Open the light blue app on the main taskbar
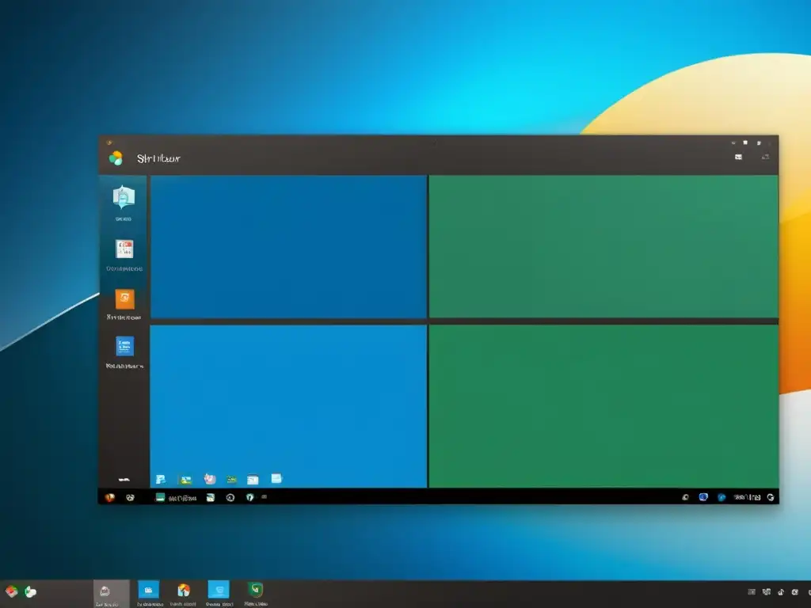This screenshot has height=608, width=811. (x=219, y=589)
